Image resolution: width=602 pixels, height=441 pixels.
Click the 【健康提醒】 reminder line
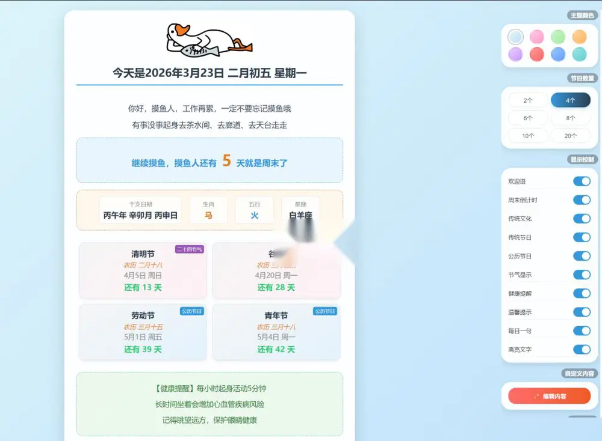pos(209,389)
